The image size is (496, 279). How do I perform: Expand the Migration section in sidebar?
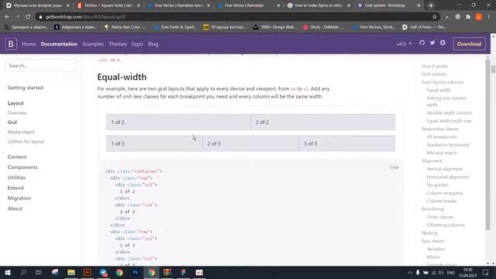click(19, 198)
